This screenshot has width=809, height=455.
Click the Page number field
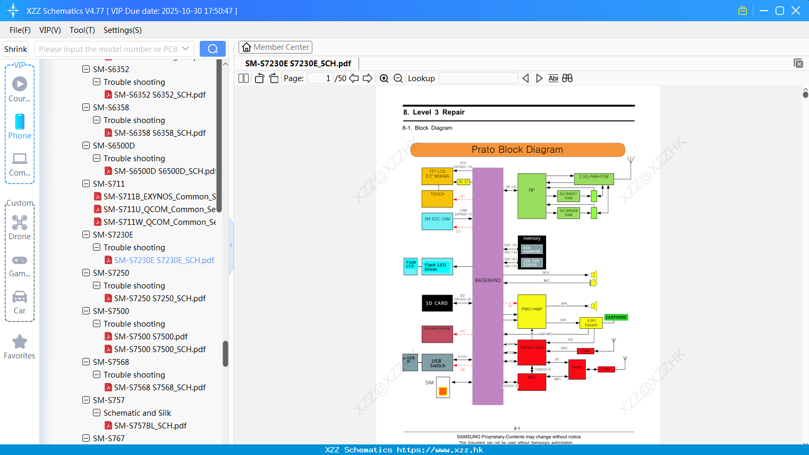(320, 78)
